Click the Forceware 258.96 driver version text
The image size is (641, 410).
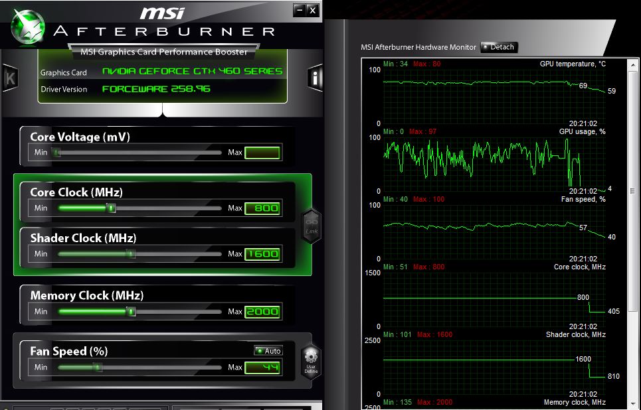pos(155,89)
